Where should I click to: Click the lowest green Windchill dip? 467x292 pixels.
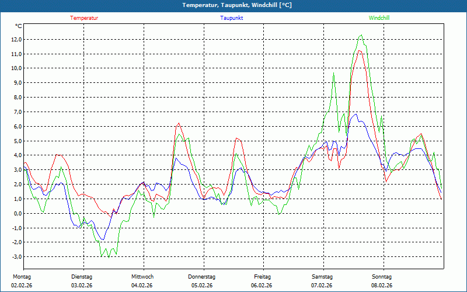(x=109, y=257)
